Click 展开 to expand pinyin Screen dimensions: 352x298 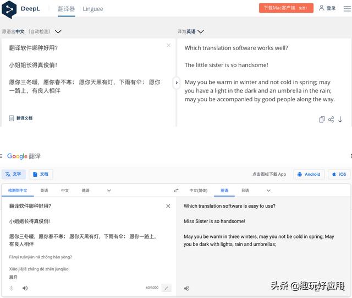click(13, 277)
